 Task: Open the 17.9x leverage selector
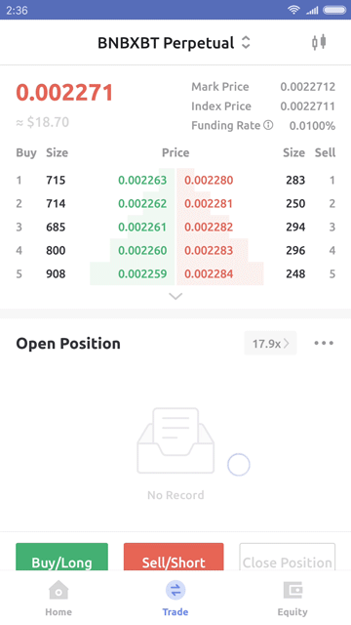271,343
